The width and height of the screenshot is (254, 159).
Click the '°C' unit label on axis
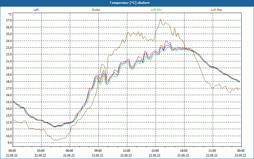pyautogui.click(x=10, y=14)
